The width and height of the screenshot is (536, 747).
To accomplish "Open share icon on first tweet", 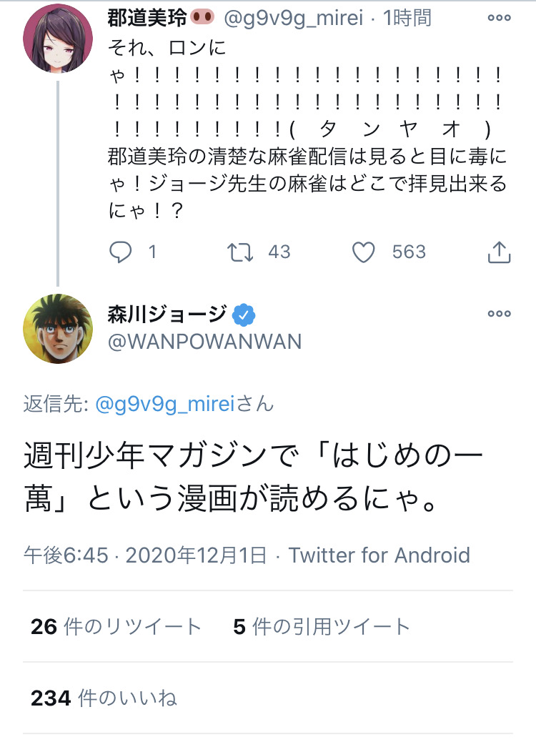I will (x=499, y=252).
